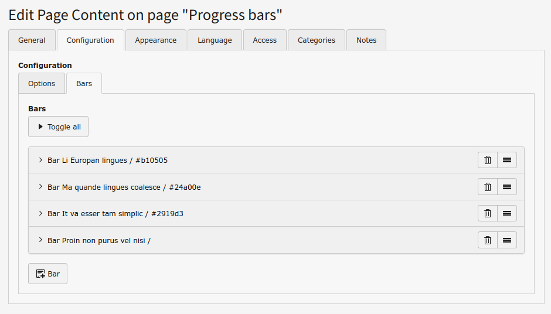The image size is (551, 314).
Task: Open the Appearance tab
Action: pyautogui.click(x=155, y=40)
